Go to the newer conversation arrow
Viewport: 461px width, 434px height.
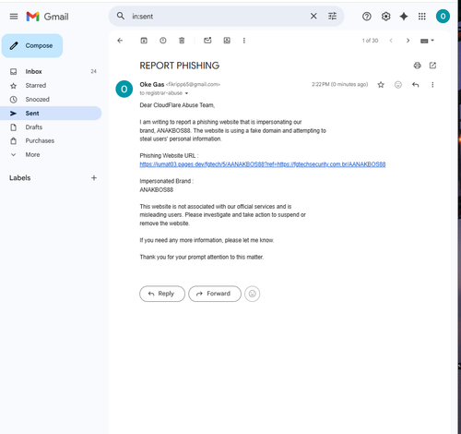391,41
